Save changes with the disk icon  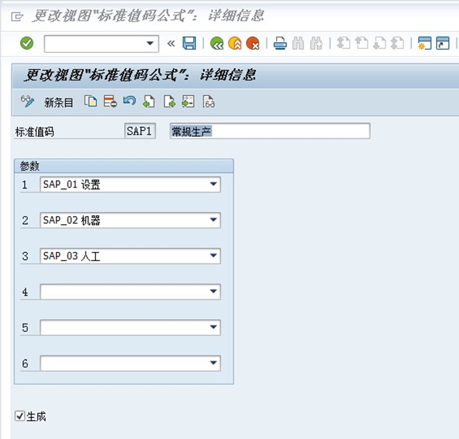pos(190,44)
